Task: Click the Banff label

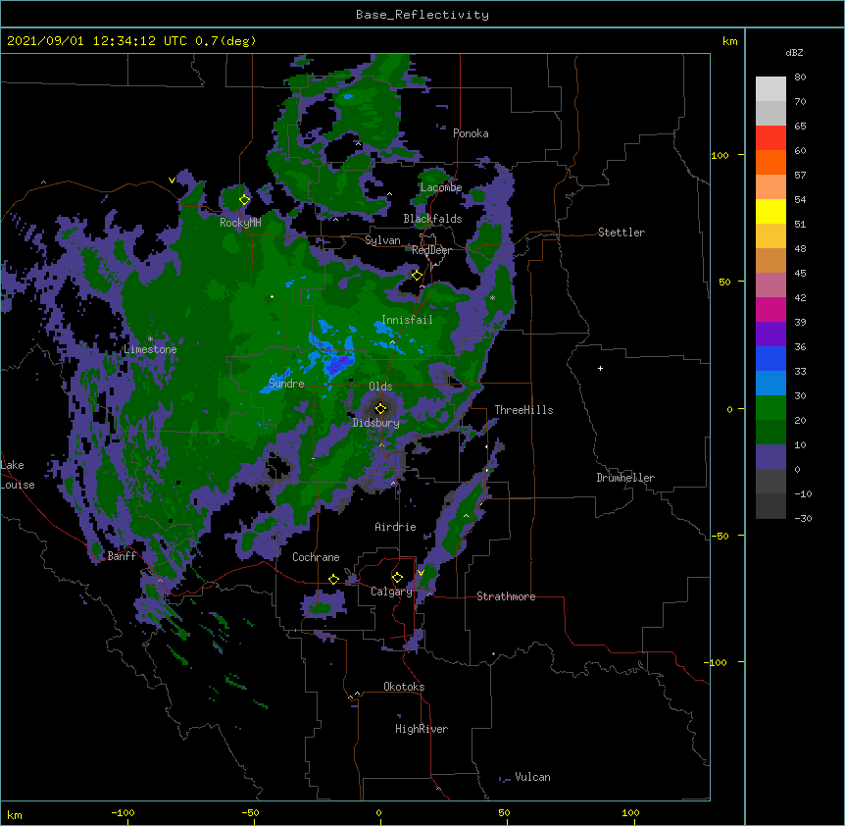Action: tap(122, 556)
